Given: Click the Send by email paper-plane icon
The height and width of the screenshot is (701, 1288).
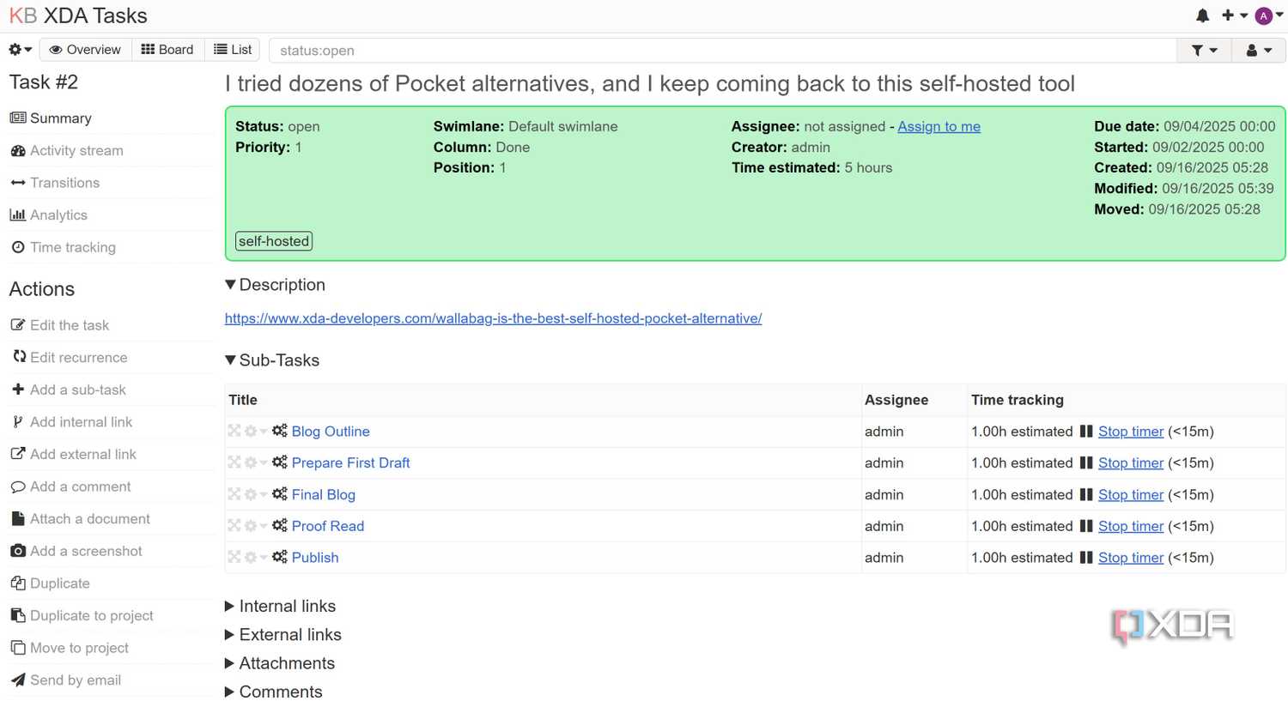Looking at the screenshot, I should click(18, 680).
